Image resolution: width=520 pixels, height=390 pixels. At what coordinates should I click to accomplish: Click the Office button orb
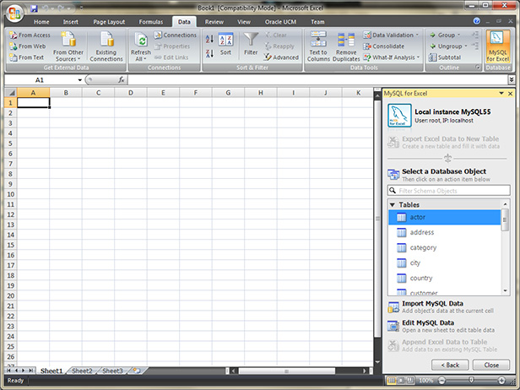[x=14, y=14]
